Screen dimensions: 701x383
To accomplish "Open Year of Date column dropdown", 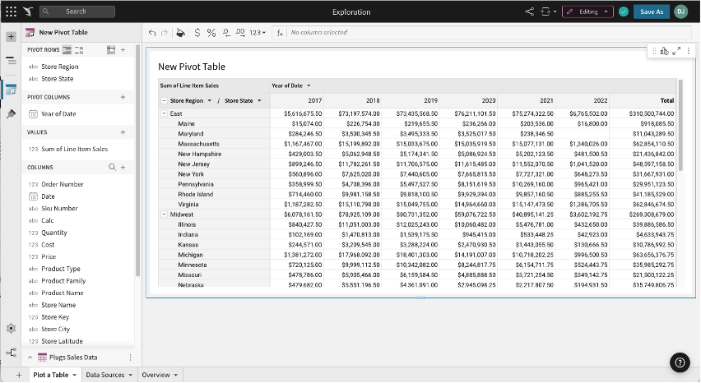I will click(309, 85).
